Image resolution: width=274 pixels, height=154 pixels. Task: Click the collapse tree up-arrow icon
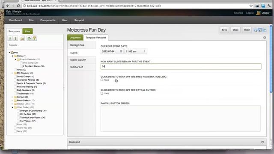[x=15, y=38]
